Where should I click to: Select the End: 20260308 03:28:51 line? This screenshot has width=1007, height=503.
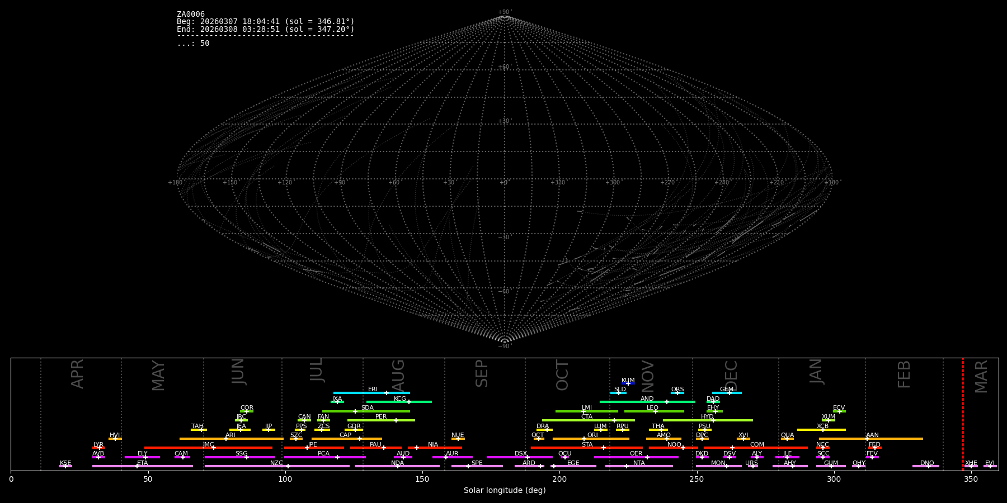tap(266, 29)
